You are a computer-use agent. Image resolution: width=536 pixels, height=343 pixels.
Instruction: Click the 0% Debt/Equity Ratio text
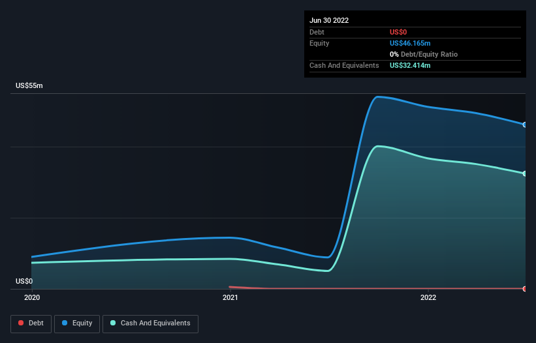[424, 54]
